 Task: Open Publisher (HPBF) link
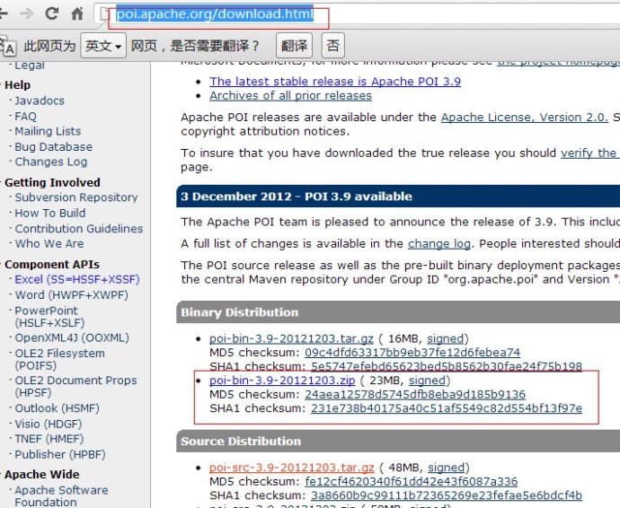60,455
